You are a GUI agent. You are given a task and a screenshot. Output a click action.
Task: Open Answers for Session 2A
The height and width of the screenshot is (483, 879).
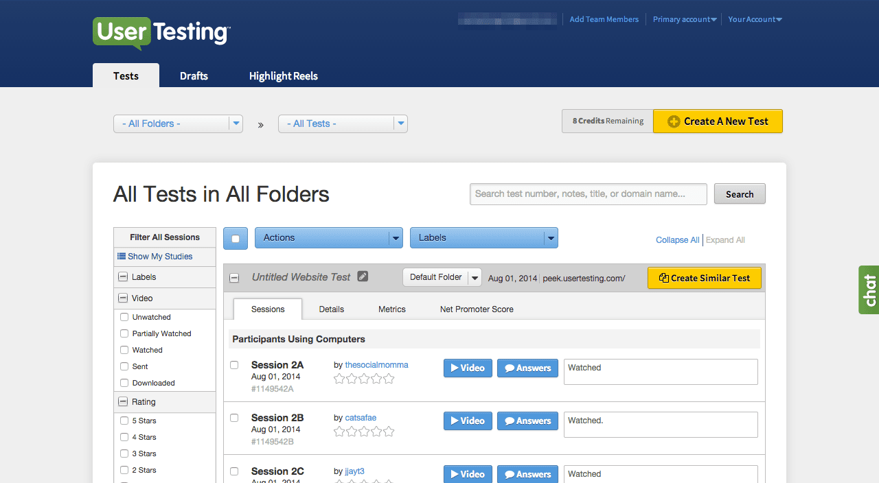pyautogui.click(x=527, y=368)
